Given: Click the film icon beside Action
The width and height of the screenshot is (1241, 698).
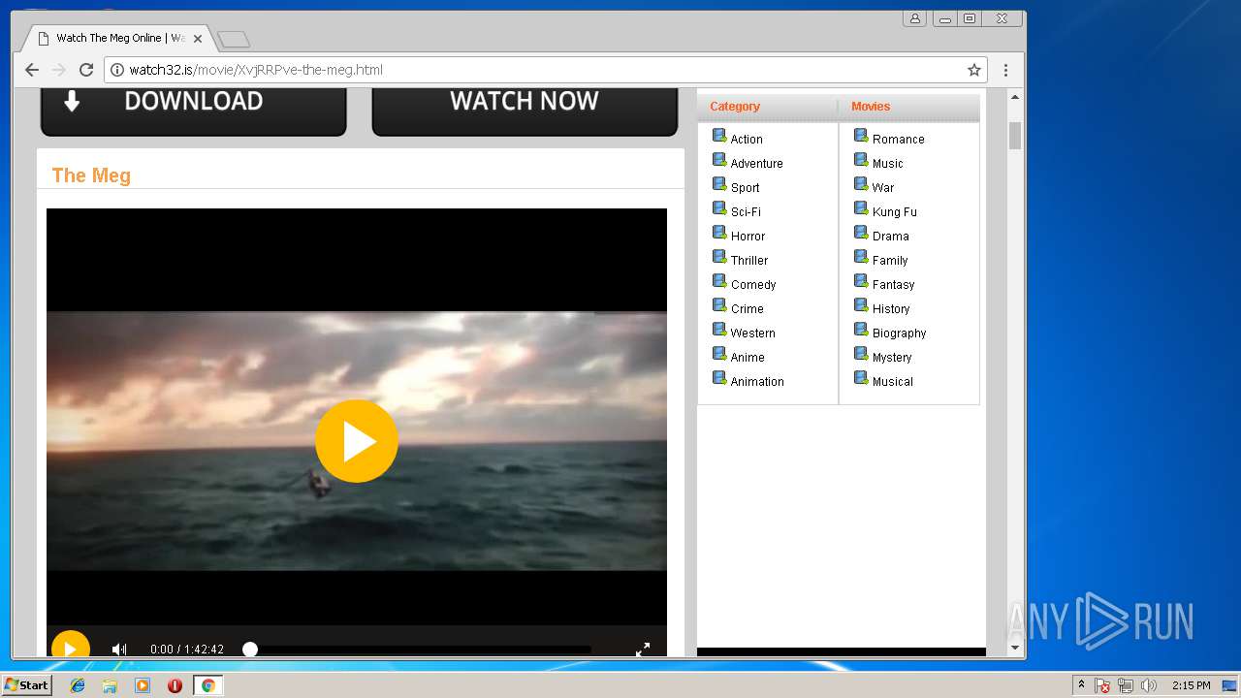Looking at the screenshot, I should click(x=719, y=136).
